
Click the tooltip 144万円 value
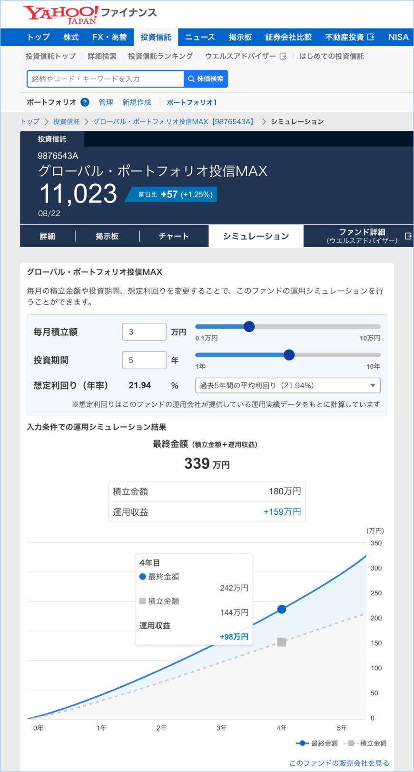coord(234,612)
